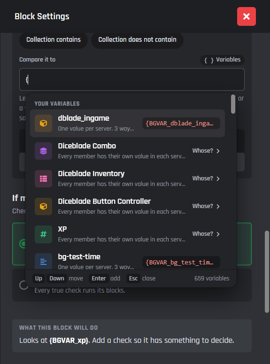Click the purple layers icon for Diceblade Combo
This screenshot has height=364, width=270.
[43, 151]
